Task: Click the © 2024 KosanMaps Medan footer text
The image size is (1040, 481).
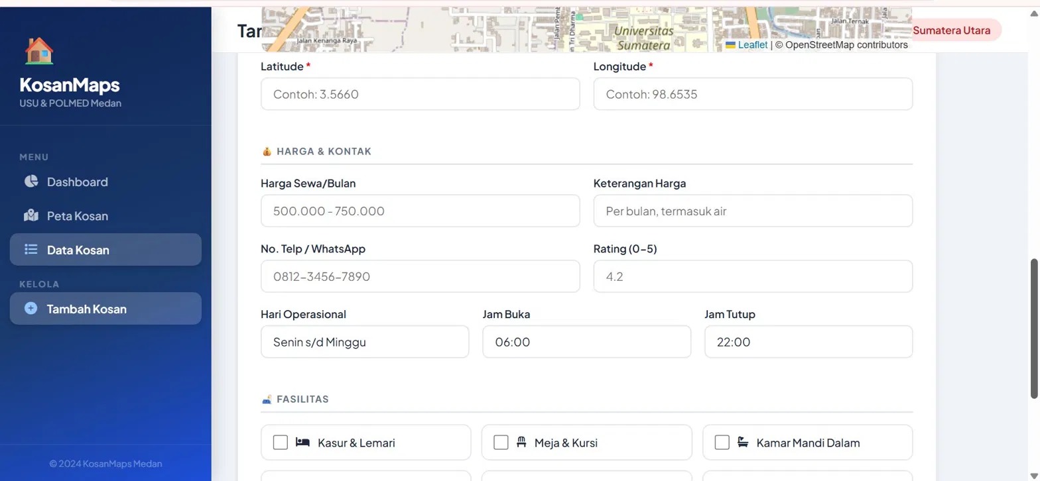Action: 105,464
